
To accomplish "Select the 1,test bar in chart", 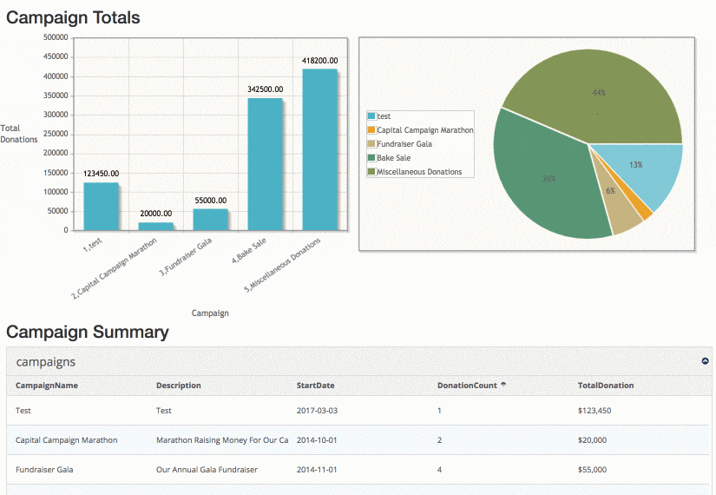I will tap(101, 207).
